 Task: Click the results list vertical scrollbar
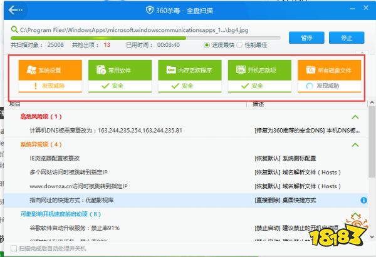(372, 143)
